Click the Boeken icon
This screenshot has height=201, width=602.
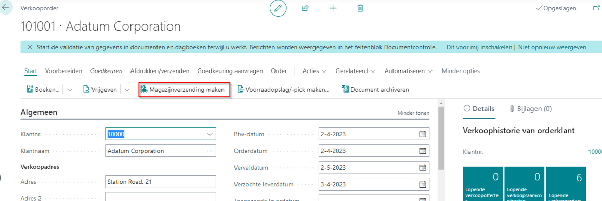(30, 90)
